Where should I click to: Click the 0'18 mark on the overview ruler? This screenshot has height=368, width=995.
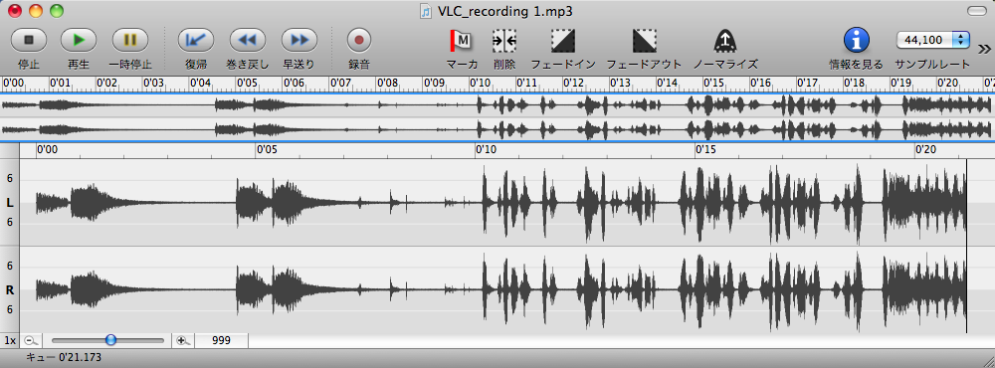click(854, 84)
